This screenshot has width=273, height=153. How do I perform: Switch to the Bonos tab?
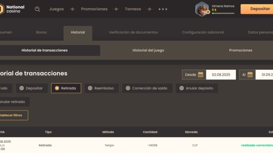click(x=41, y=32)
